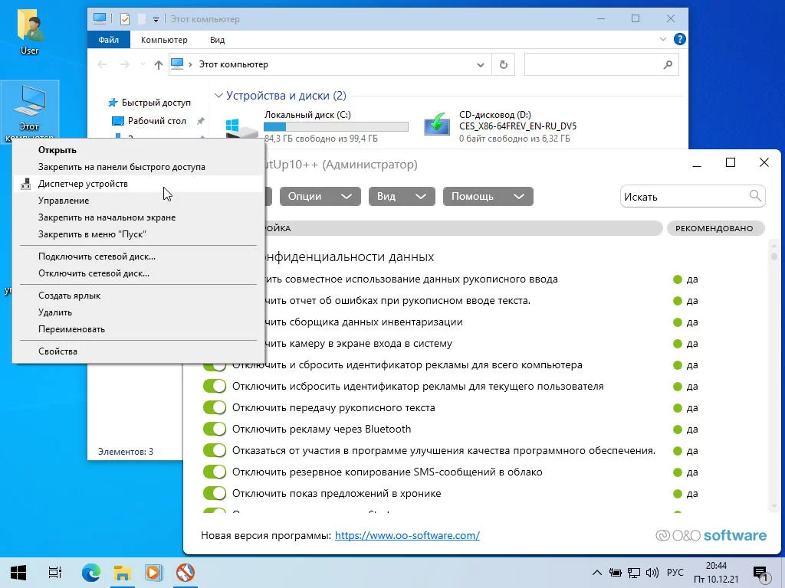785x588 pixels.
Task: Click the clock showing 20:44
Action: (716, 566)
